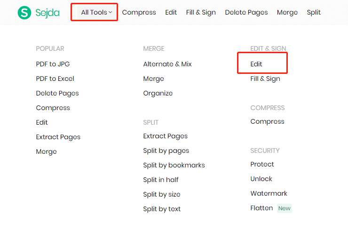The image size is (348, 230).
Task: Open Split by text tool
Action: [x=162, y=209]
